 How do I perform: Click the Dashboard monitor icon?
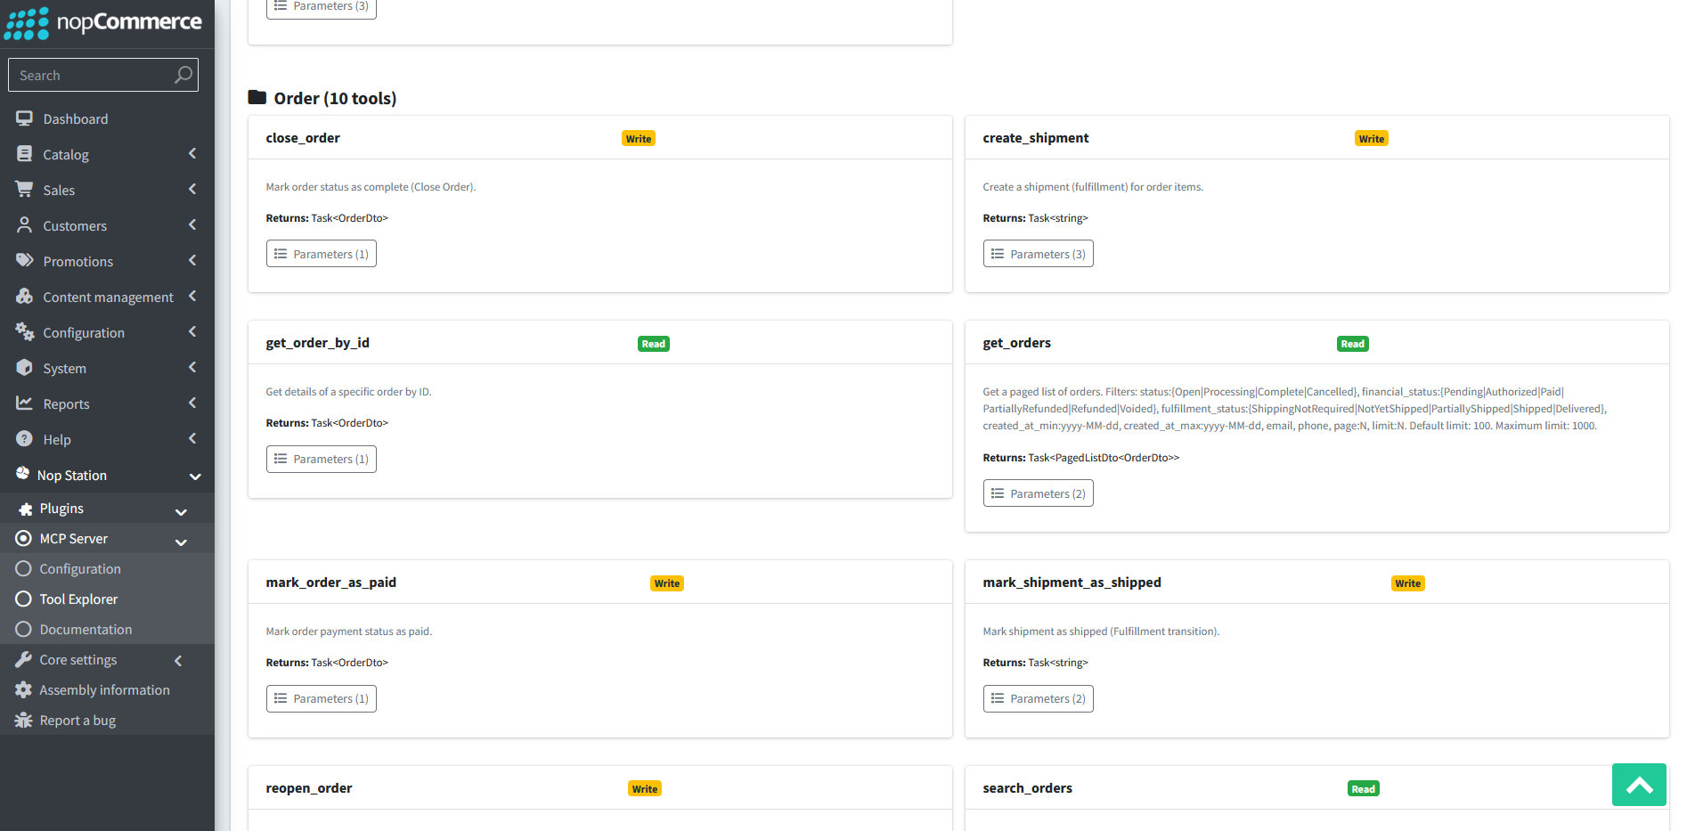tap(24, 118)
